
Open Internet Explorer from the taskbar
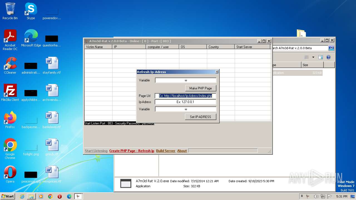[22, 196]
